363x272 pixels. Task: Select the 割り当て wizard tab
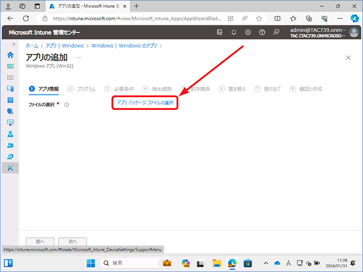pyautogui.click(x=268, y=89)
